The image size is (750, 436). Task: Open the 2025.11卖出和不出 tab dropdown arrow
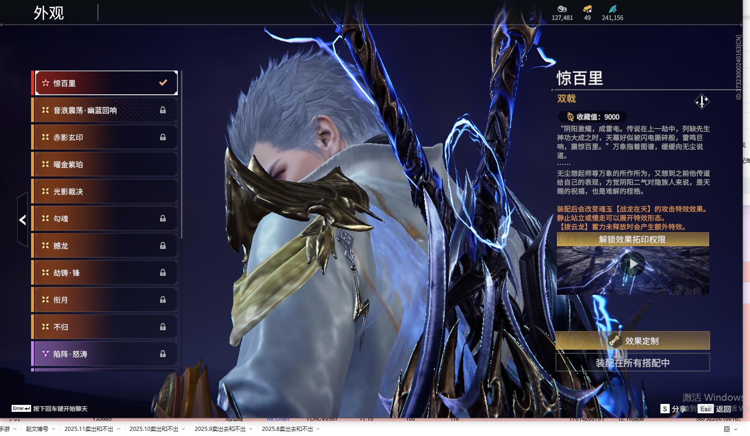coord(118,429)
